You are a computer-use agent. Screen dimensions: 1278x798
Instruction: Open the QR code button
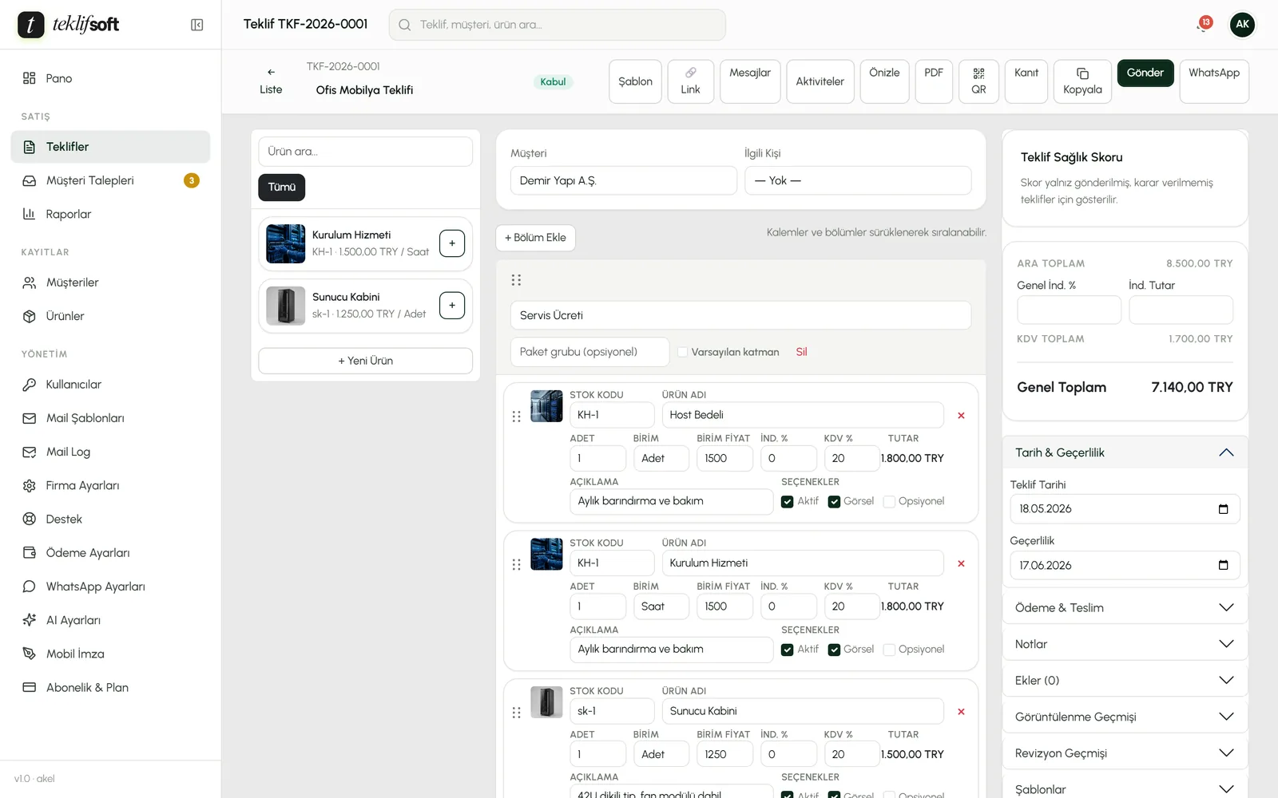[978, 81]
